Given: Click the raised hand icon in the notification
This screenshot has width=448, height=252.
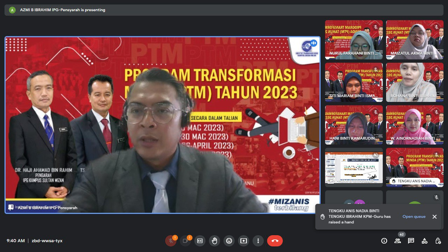Looking at the screenshot, I should pos(323,217).
